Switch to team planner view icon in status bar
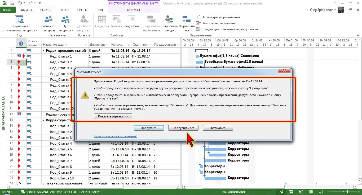Image resolution: width=362 pixels, height=195 pixels. tap(301, 192)
